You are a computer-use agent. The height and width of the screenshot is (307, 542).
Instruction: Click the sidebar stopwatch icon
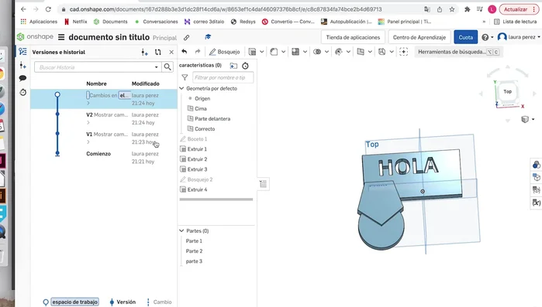pos(22,92)
